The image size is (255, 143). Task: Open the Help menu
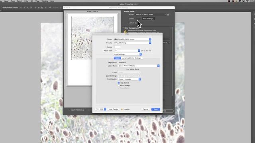click(52, 1)
